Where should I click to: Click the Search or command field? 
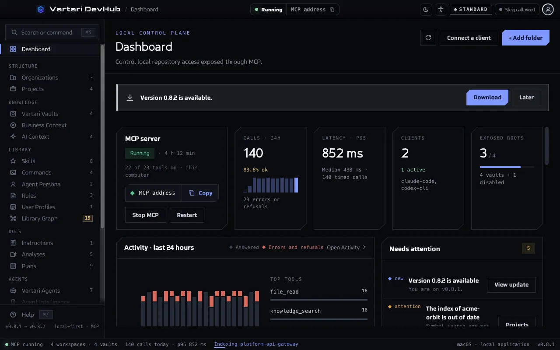[52, 32]
